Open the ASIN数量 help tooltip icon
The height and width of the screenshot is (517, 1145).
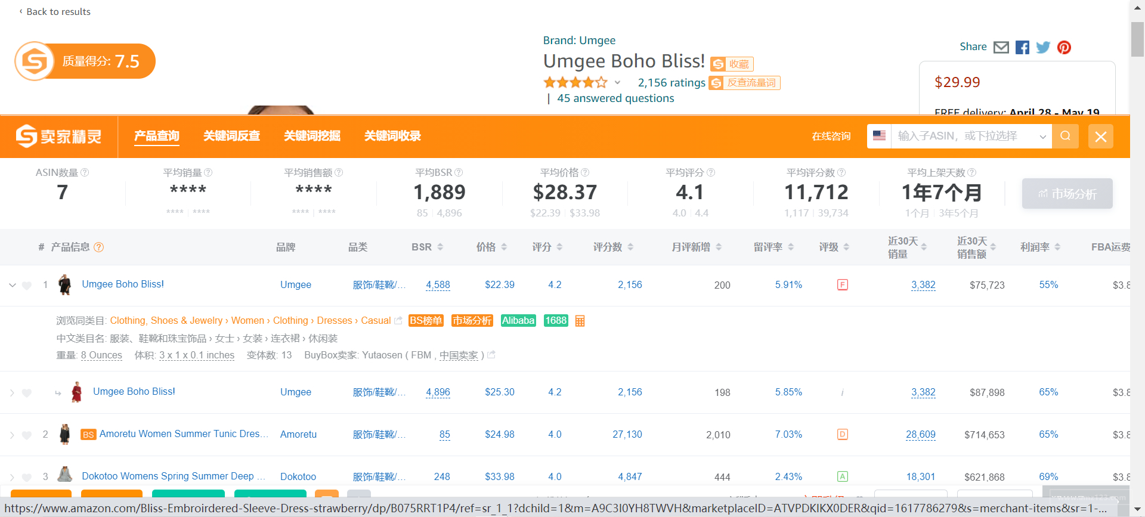[x=85, y=172]
